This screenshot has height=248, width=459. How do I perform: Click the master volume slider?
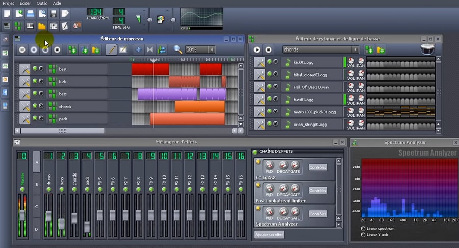[x=149, y=20]
